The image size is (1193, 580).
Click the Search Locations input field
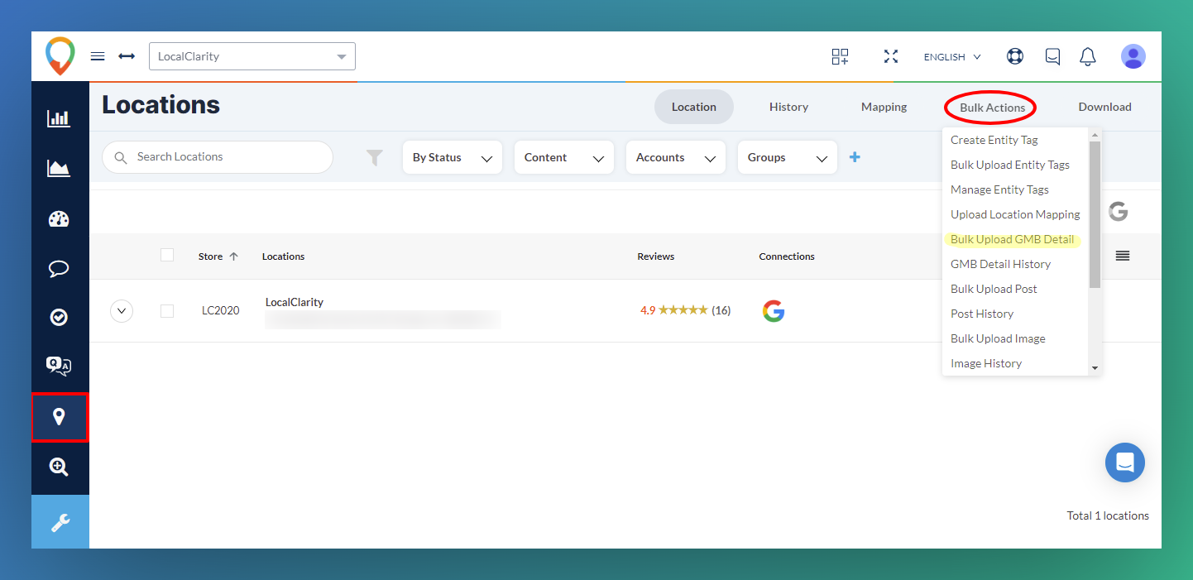click(x=218, y=157)
